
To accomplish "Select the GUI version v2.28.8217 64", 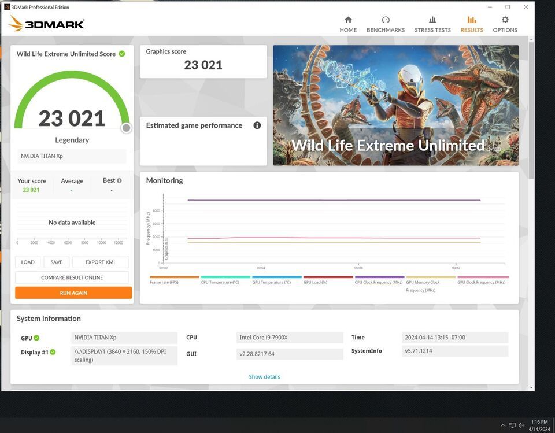I will 290,354.
